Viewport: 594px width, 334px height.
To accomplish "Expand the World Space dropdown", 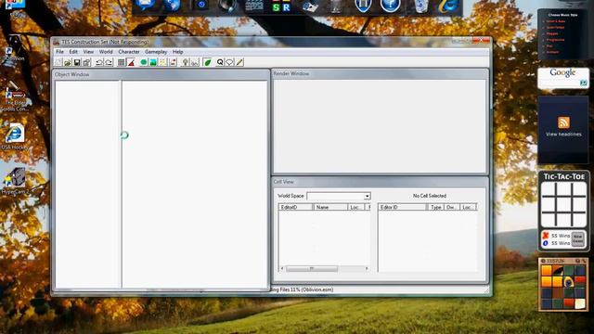I will [367, 196].
